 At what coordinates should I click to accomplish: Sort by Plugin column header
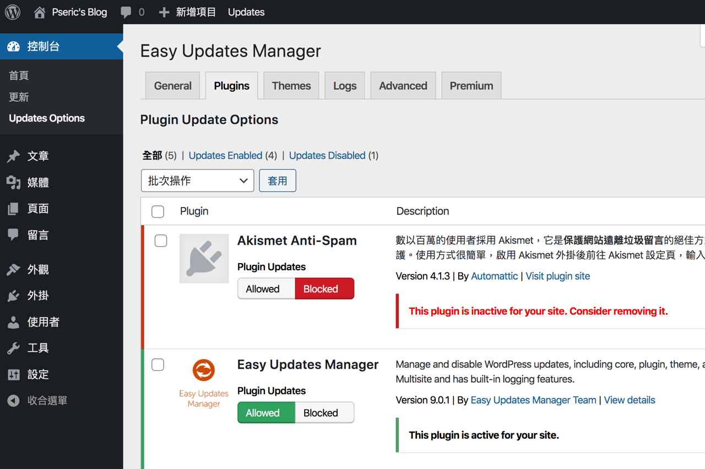[194, 211]
